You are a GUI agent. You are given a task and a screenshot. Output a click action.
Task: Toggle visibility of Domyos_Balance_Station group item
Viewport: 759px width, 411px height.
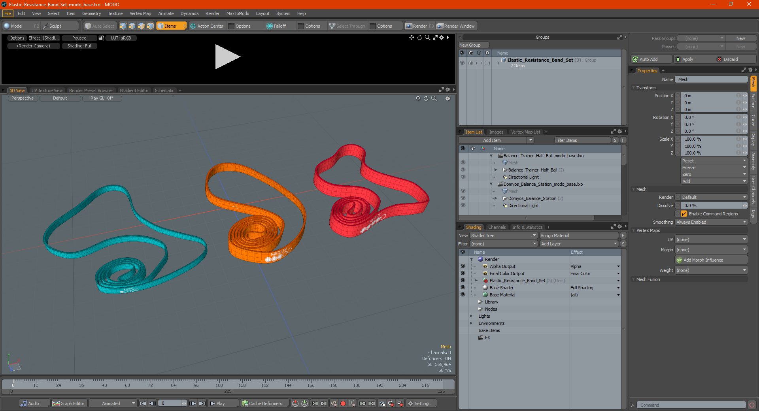[x=463, y=198]
